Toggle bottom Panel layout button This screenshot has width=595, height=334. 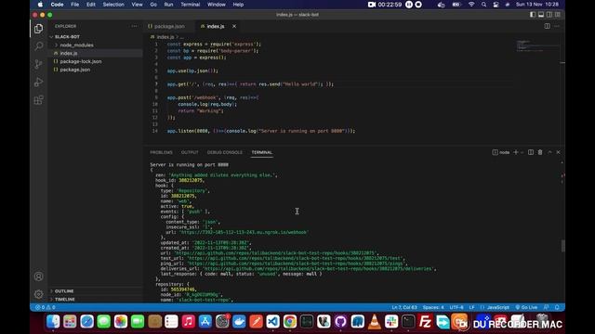(541, 15)
